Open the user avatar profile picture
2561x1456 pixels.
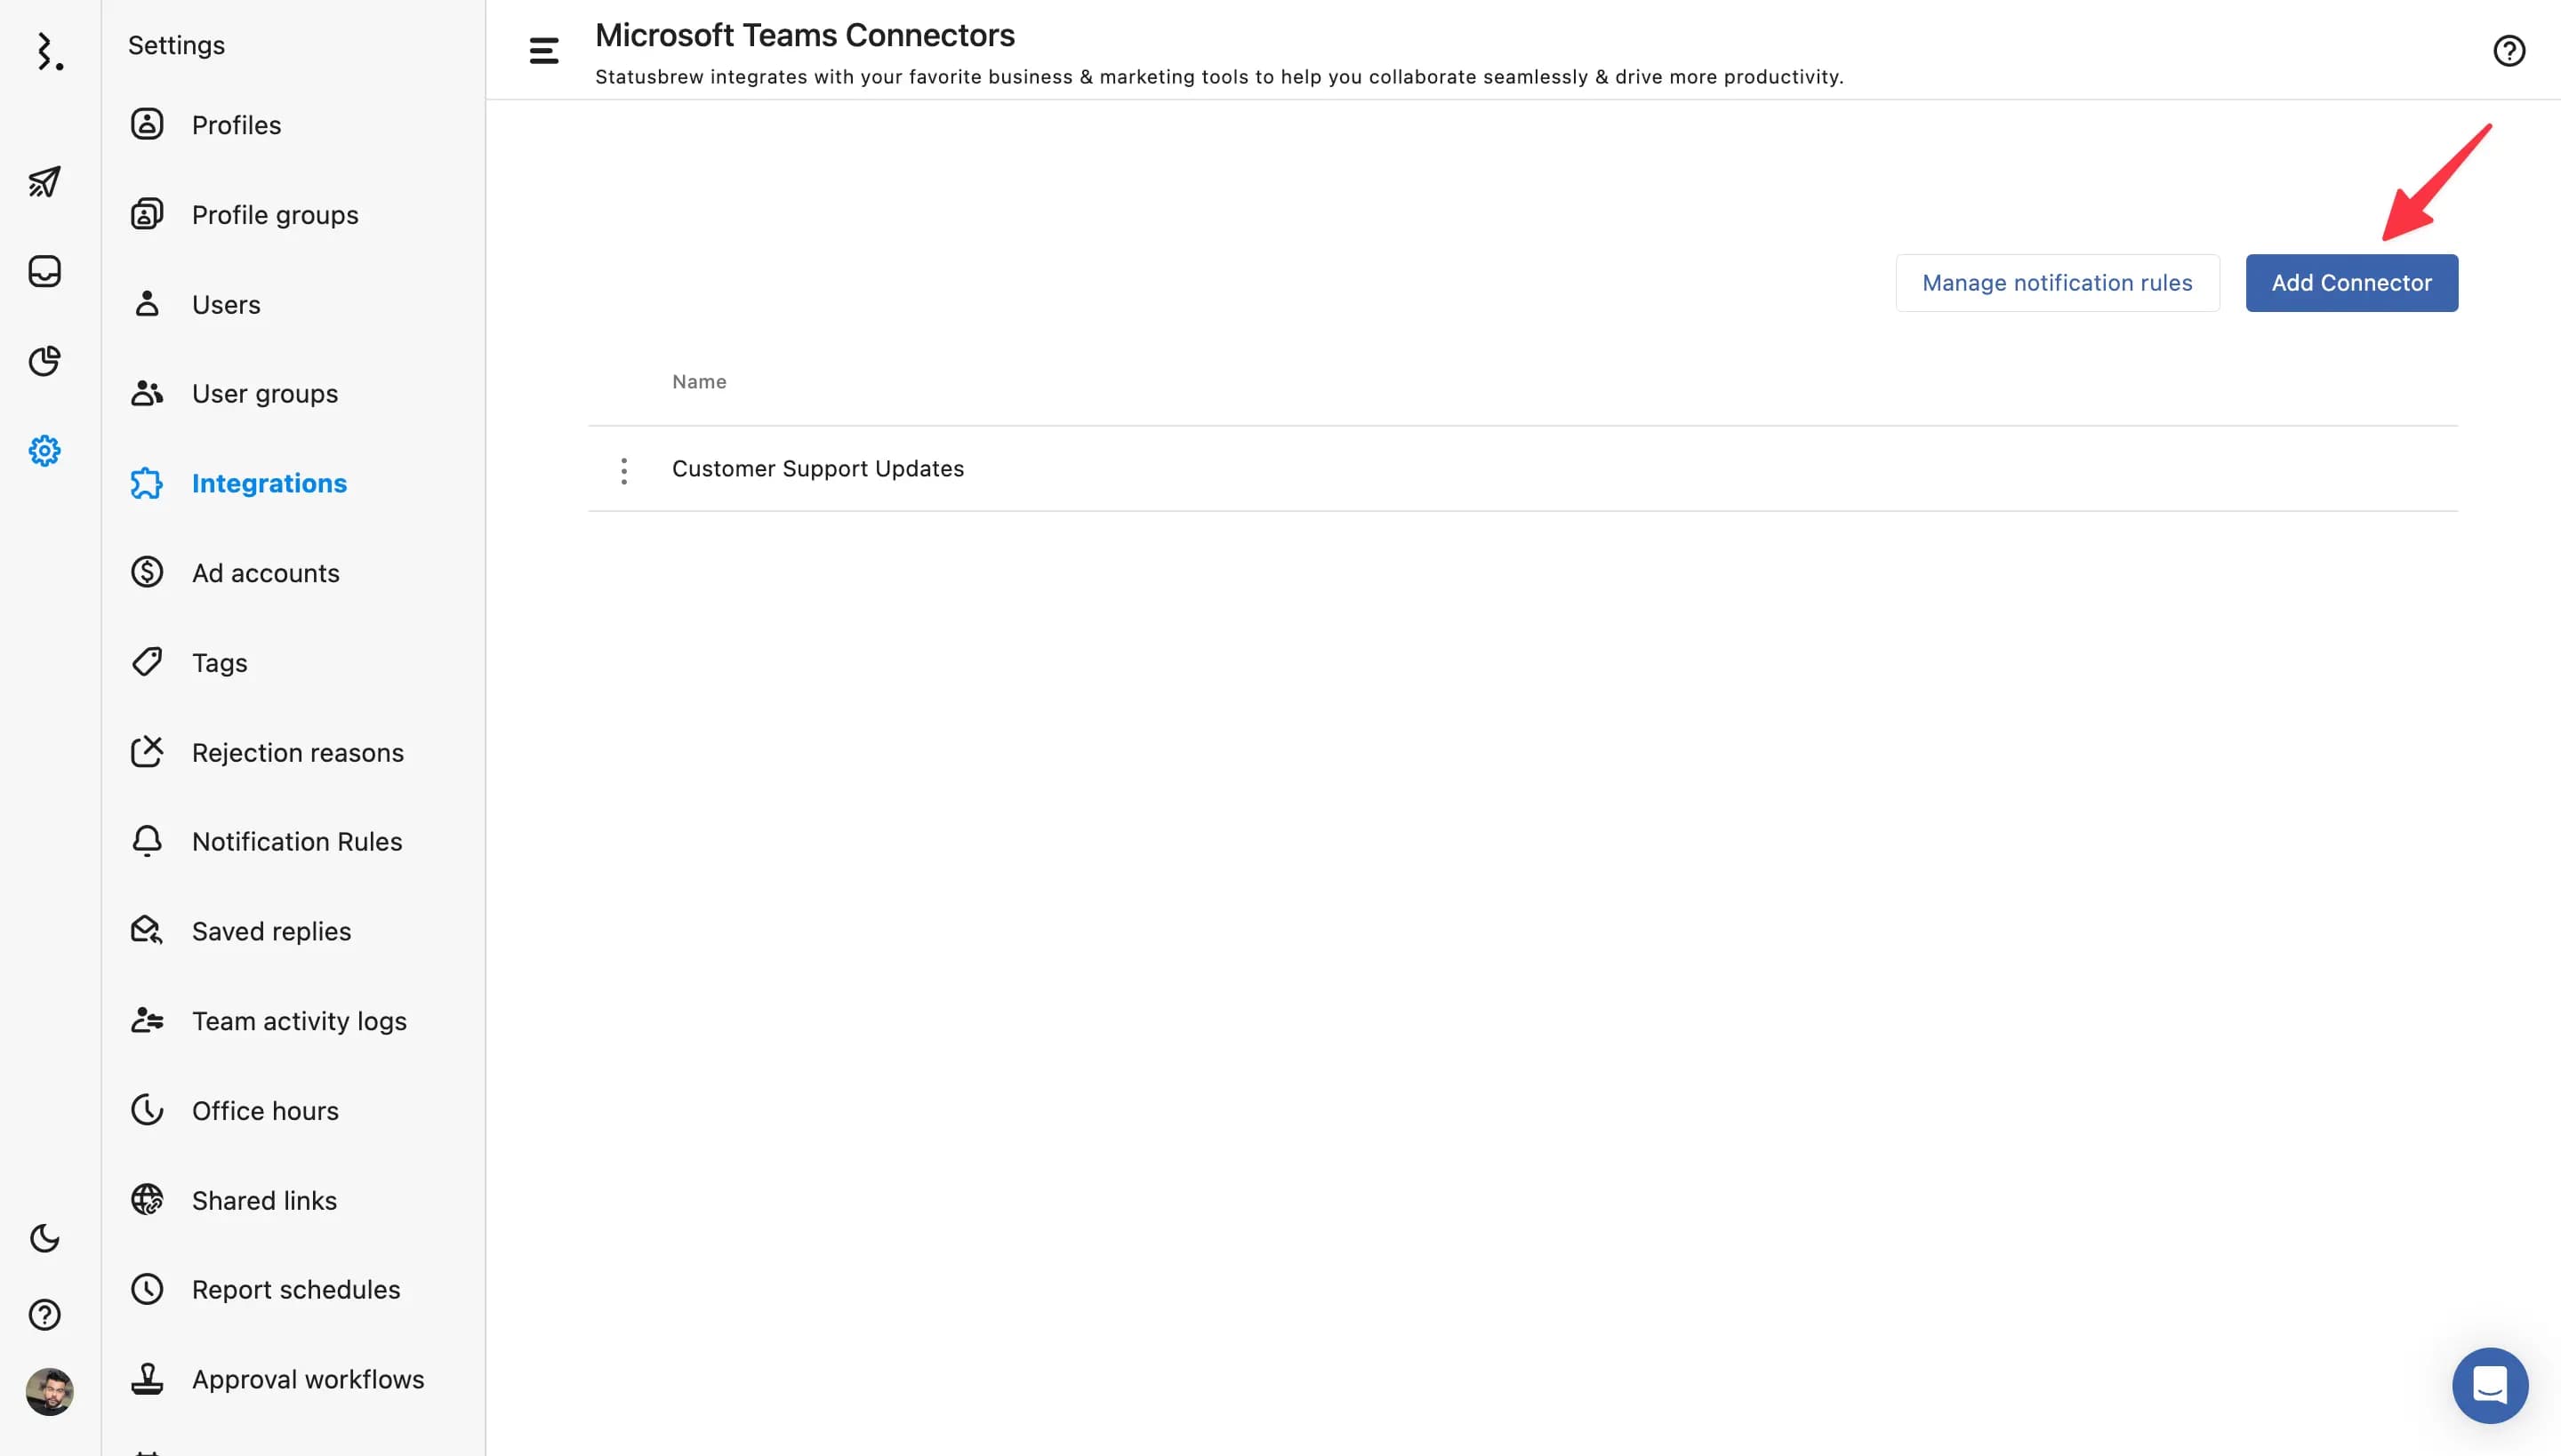[48, 1391]
